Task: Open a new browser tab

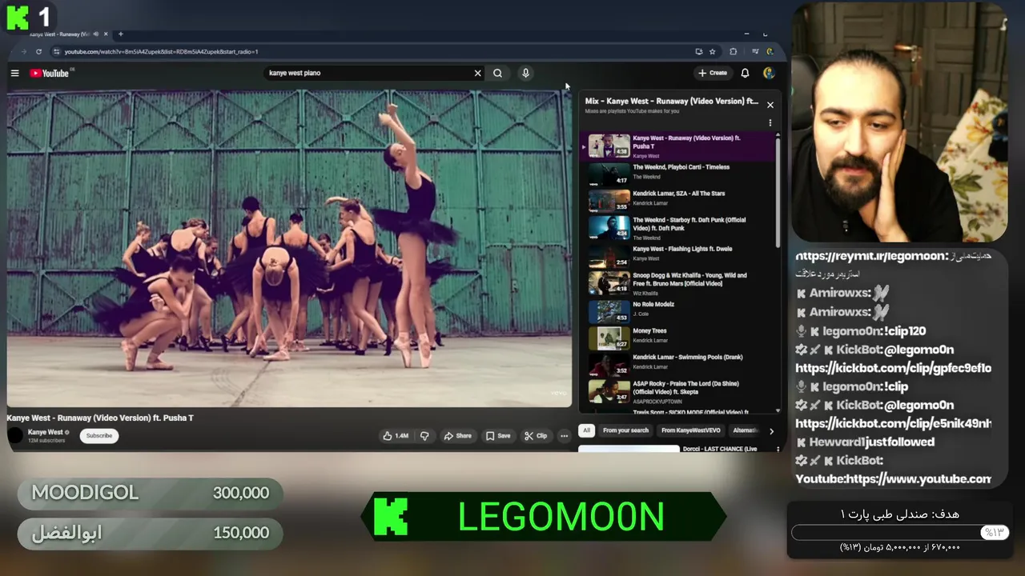Action: pyautogui.click(x=120, y=34)
